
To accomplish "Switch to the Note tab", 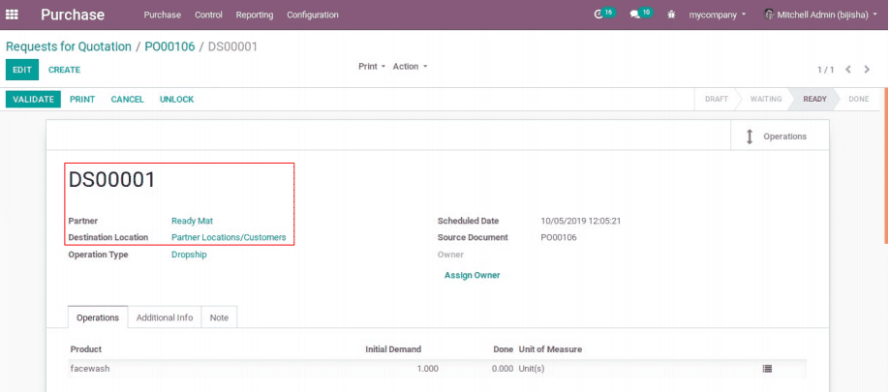I will (x=219, y=317).
